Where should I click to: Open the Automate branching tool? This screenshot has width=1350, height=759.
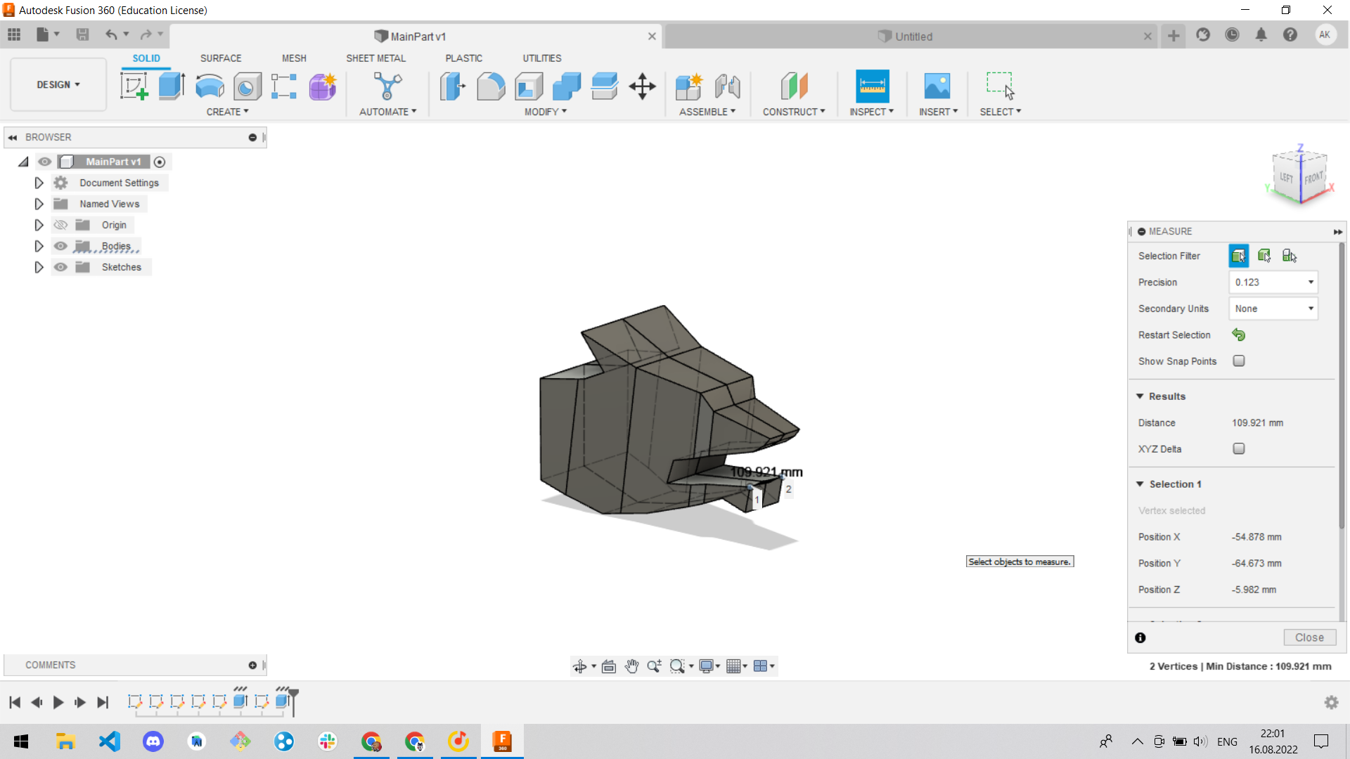(387, 86)
